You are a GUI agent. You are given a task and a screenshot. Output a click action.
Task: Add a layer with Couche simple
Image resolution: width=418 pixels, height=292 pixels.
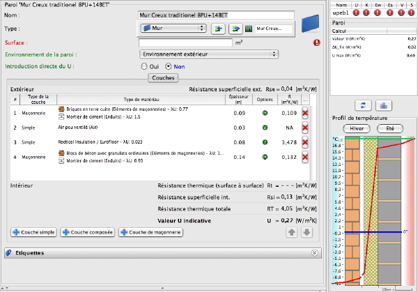[33, 231]
